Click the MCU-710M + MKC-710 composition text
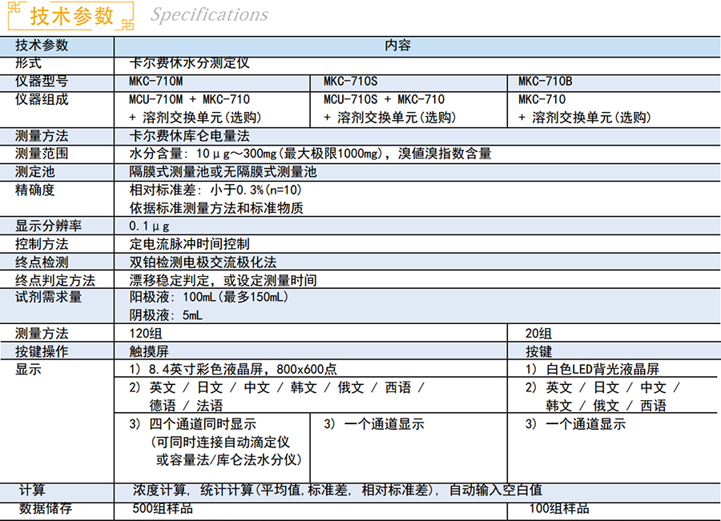Screen dimensions: 721x521 [189, 100]
